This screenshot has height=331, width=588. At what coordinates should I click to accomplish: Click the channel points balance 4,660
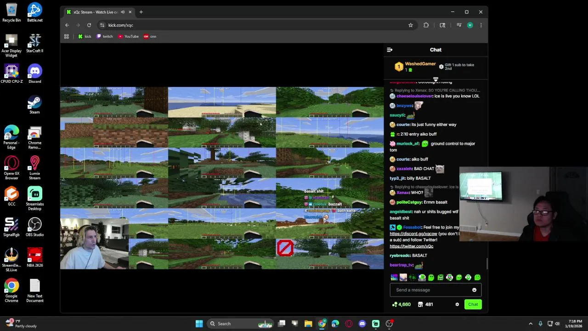click(401, 304)
